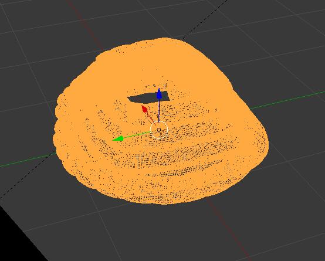Click the white circle of the manipulator
Image resolution: width=325 pixels, height=261 pixels.
[159, 130]
